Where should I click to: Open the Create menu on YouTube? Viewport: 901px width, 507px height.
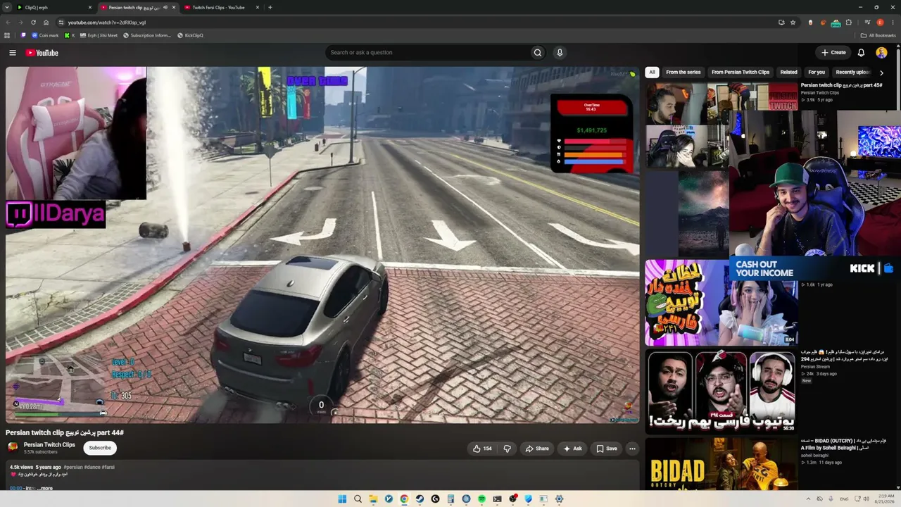point(833,53)
